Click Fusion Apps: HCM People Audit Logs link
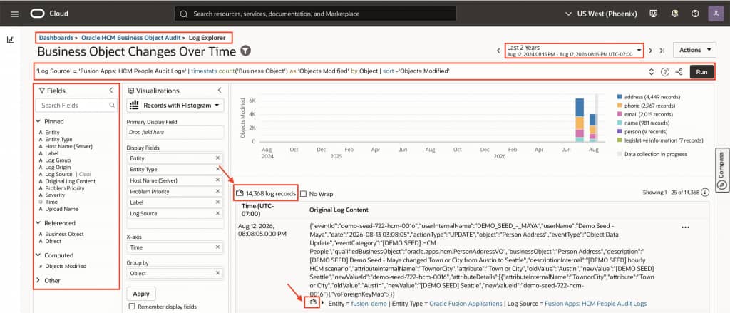The width and height of the screenshot is (730, 313). click(595, 304)
